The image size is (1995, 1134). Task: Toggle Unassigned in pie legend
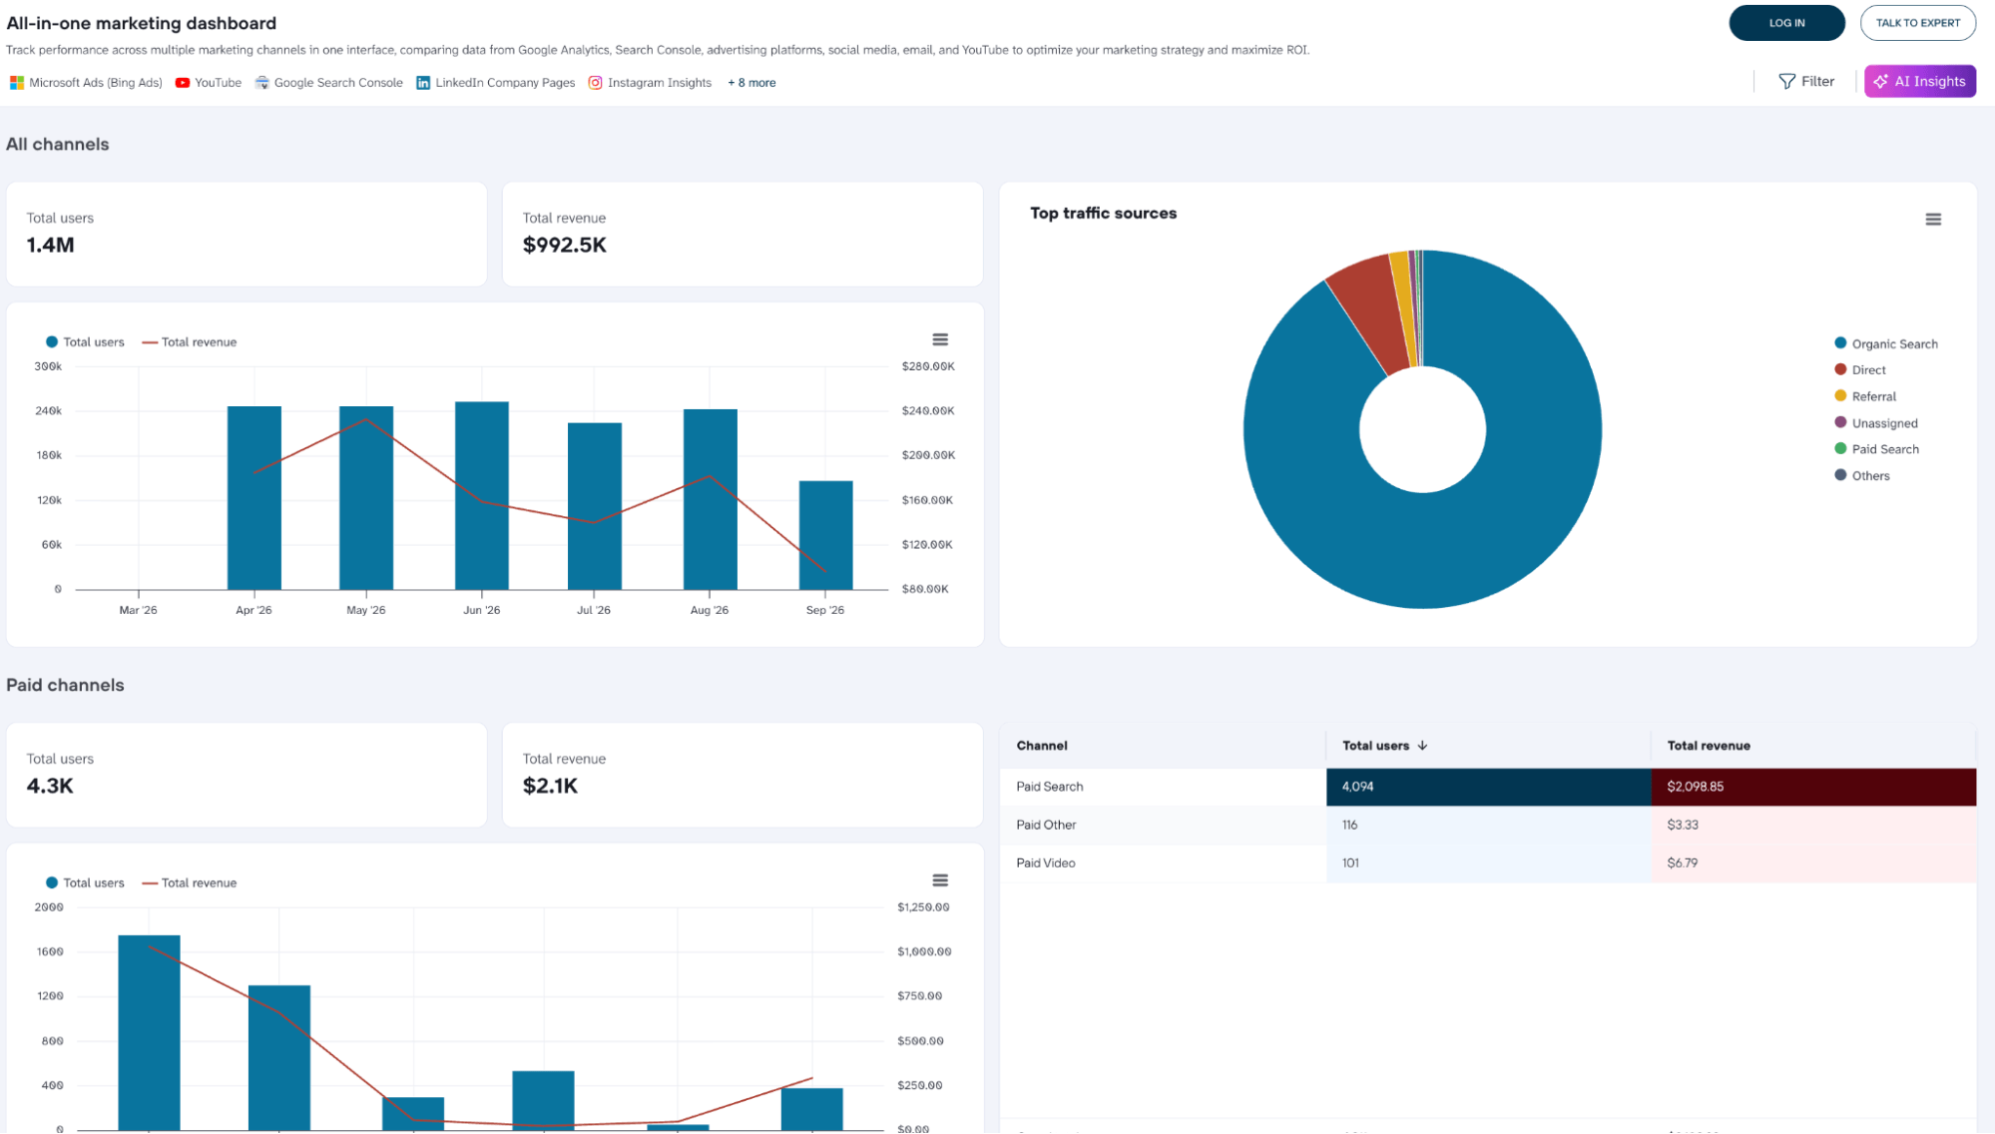(1875, 423)
